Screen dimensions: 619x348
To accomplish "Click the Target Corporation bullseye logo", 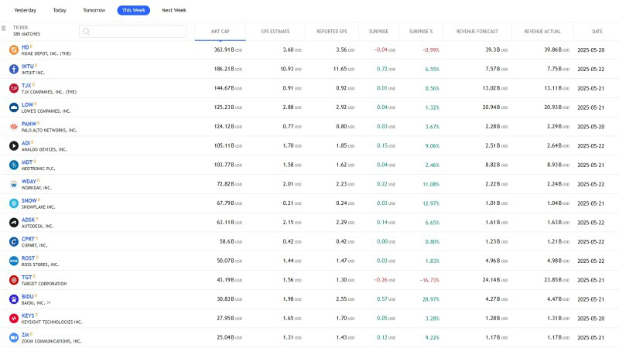I will (14, 279).
